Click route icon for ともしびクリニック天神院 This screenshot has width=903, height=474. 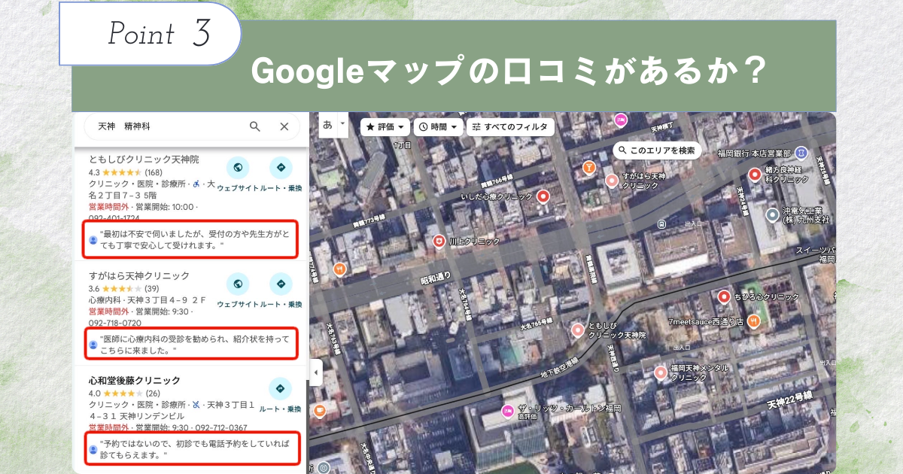[x=281, y=168]
